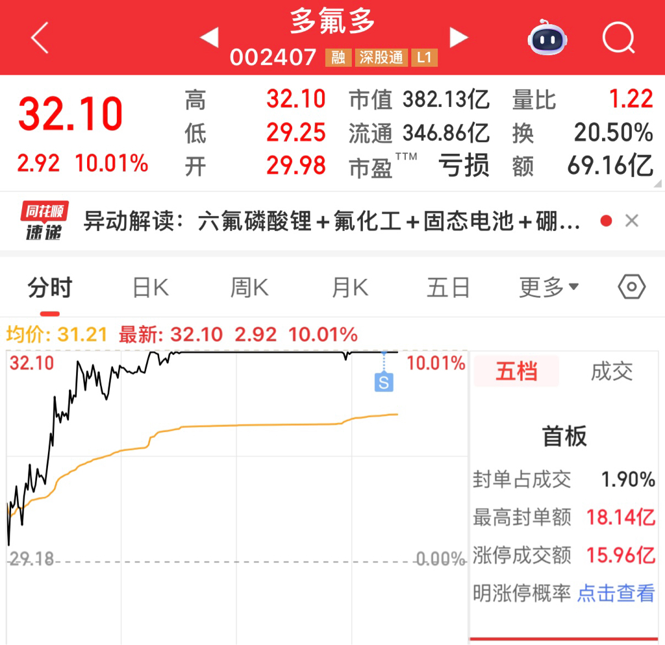The image size is (665, 645).
Task: Open the 更多 chart period dropdown
Action: pos(549,287)
